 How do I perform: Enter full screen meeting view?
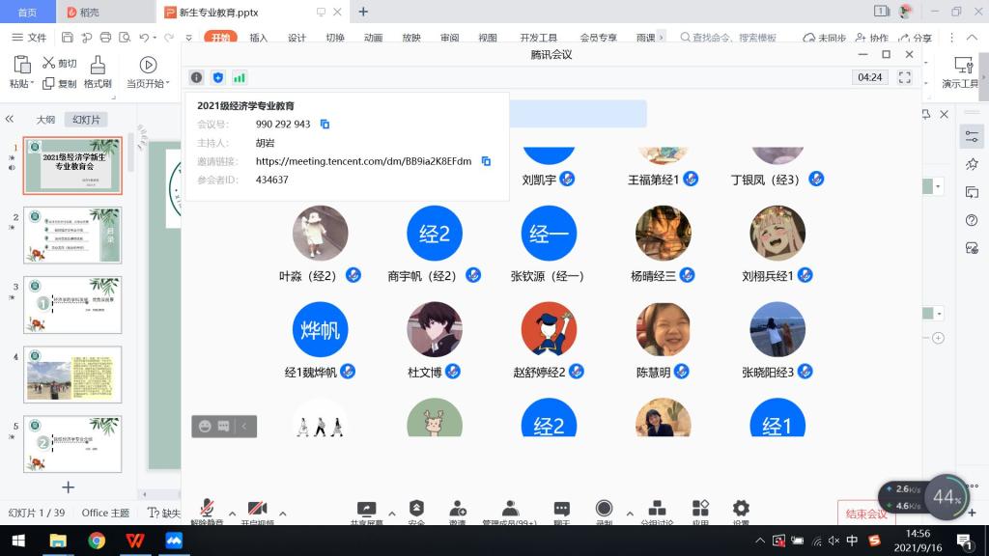[905, 77]
